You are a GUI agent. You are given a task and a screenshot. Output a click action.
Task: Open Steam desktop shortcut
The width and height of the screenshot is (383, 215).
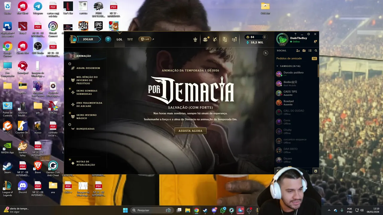(7, 168)
